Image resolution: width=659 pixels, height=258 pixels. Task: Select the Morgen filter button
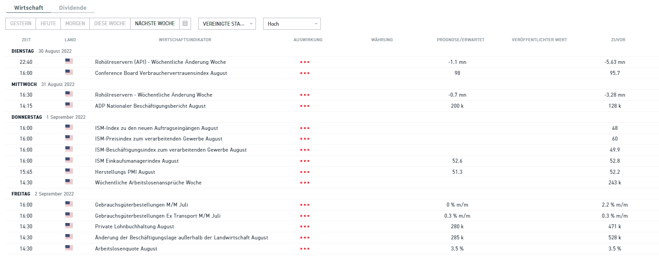pos(75,23)
